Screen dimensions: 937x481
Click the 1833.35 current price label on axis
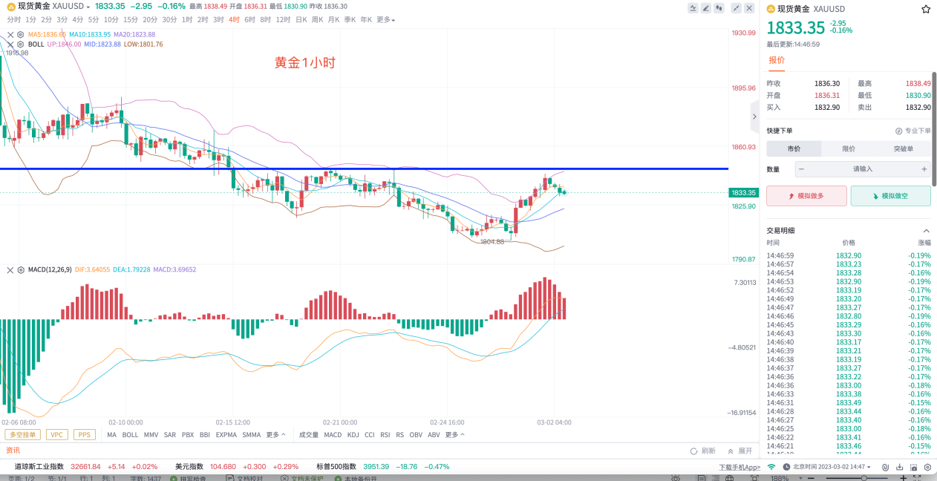click(742, 192)
